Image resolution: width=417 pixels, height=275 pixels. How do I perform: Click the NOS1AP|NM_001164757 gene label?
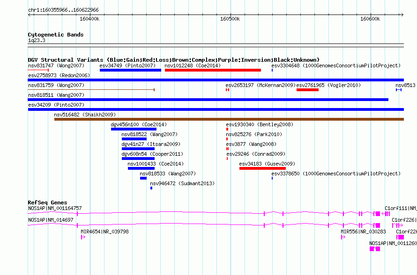coord(55,209)
